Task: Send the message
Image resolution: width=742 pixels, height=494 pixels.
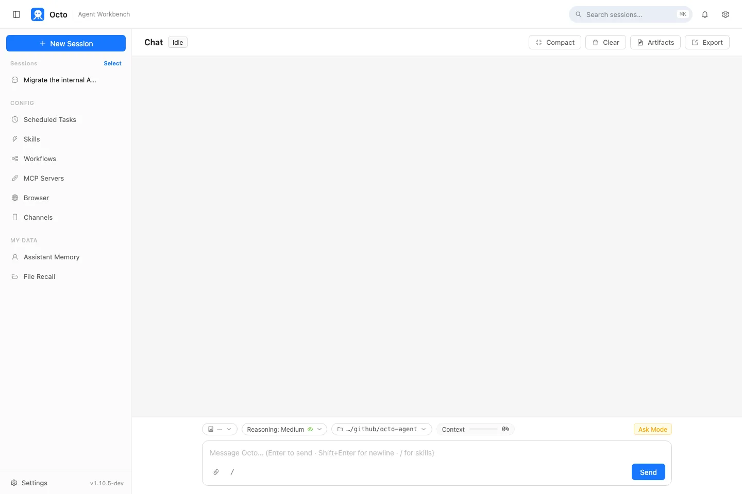Action: [648, 472]
